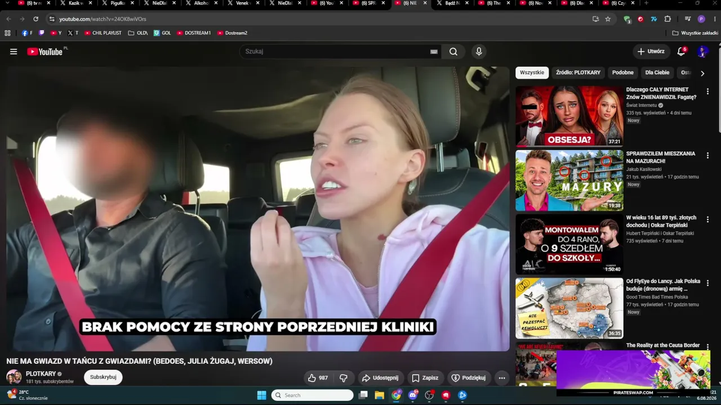Select the Źródło: PLOTKARY filter chip
The height and width of the screenshot is (405, 721).
click(578, 73)
